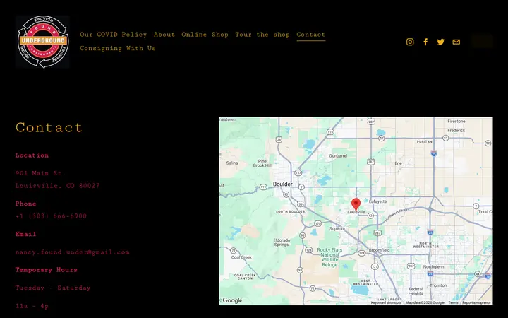
Task: Click Rocky Flats National Wildlife Refuge label
Action: (x=329, y=257)
